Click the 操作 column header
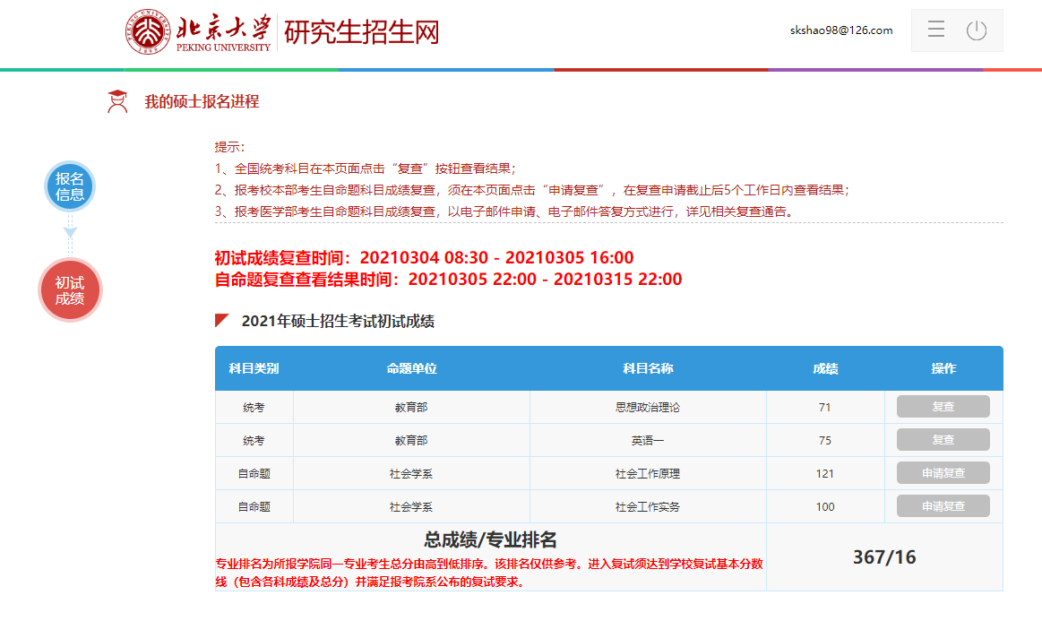1042x621 pixels. [x=943, y=368]
